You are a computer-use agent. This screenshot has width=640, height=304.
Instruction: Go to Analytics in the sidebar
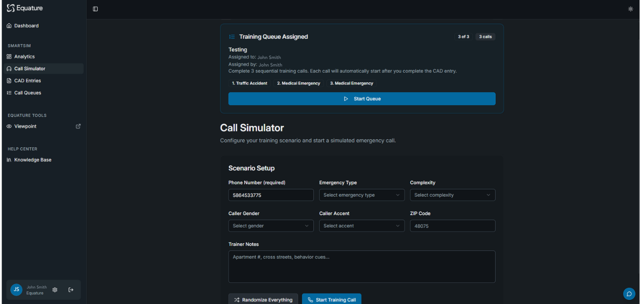tap(24, 56)
